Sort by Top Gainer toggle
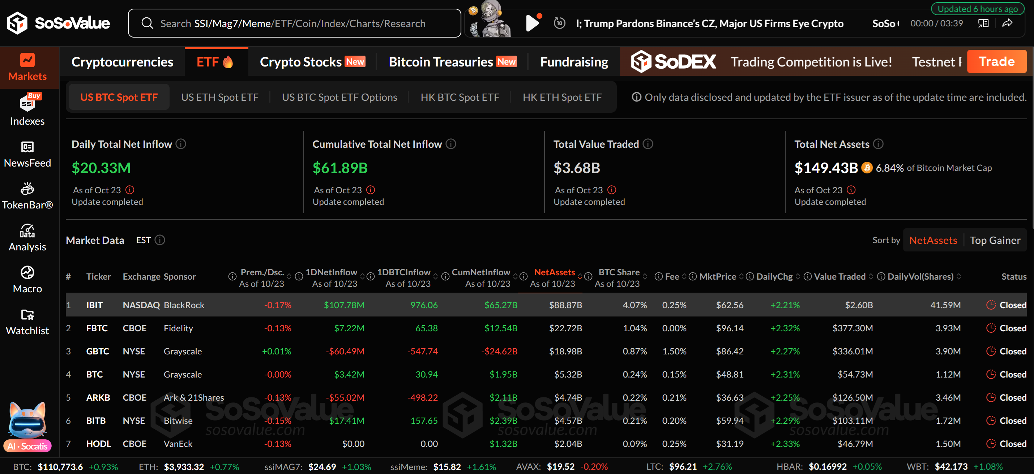 click(x=995, y=240)
